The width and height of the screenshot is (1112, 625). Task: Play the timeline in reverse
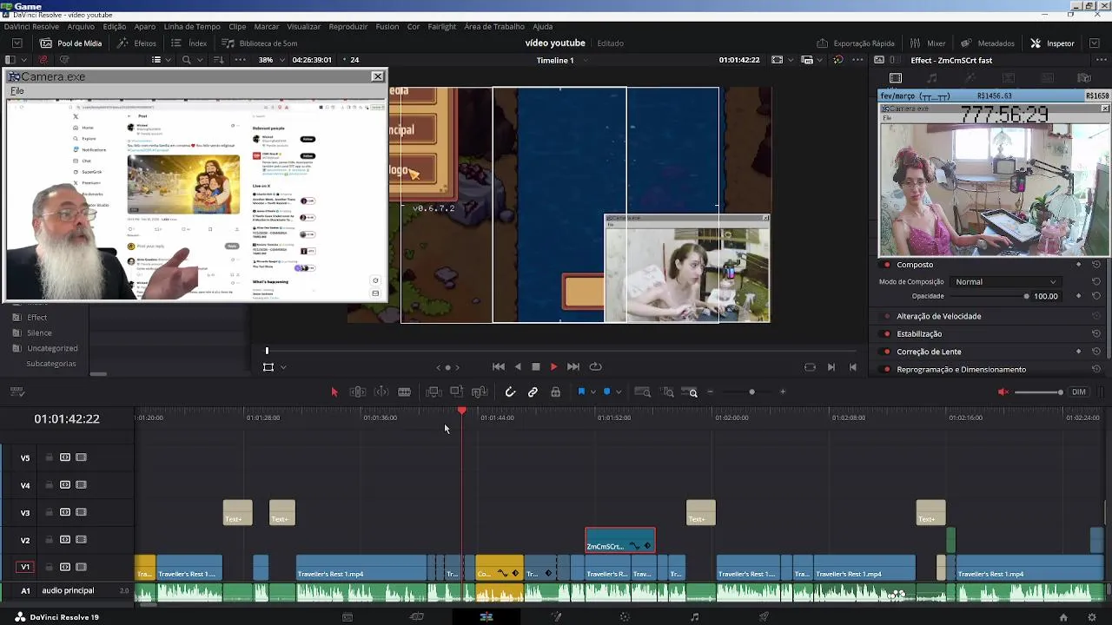coord(518,367)
